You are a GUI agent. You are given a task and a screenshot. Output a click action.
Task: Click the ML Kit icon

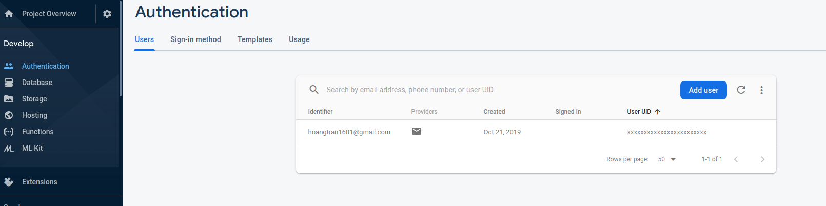pos(9,148)
